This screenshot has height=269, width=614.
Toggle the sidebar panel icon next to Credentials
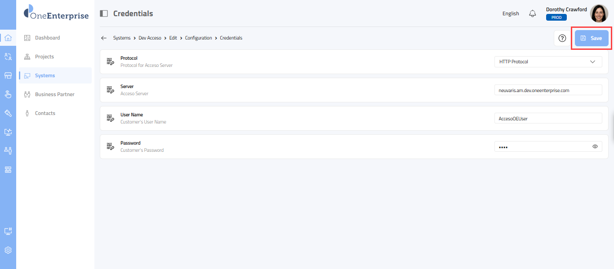coord(104,13)
